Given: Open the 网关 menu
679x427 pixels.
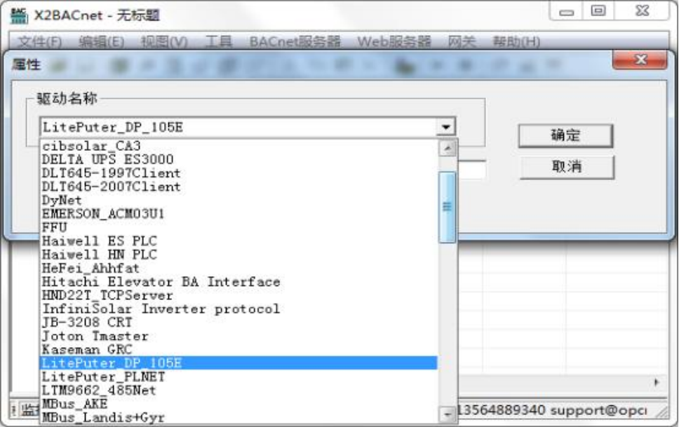Looking at the screenshot, I should point(462,42).
